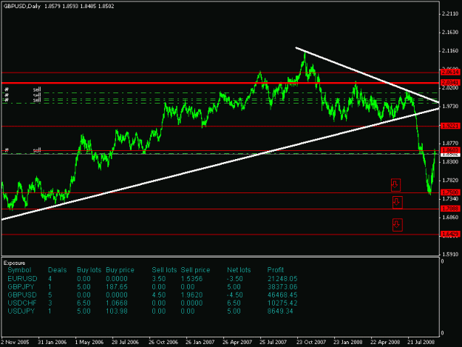The height and width of the screenshot is (347, 462).
Task: Click the Profit column header
Action: (276, 270)
